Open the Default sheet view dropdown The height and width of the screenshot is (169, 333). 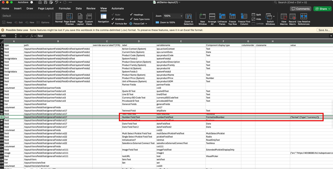point(26,16)
